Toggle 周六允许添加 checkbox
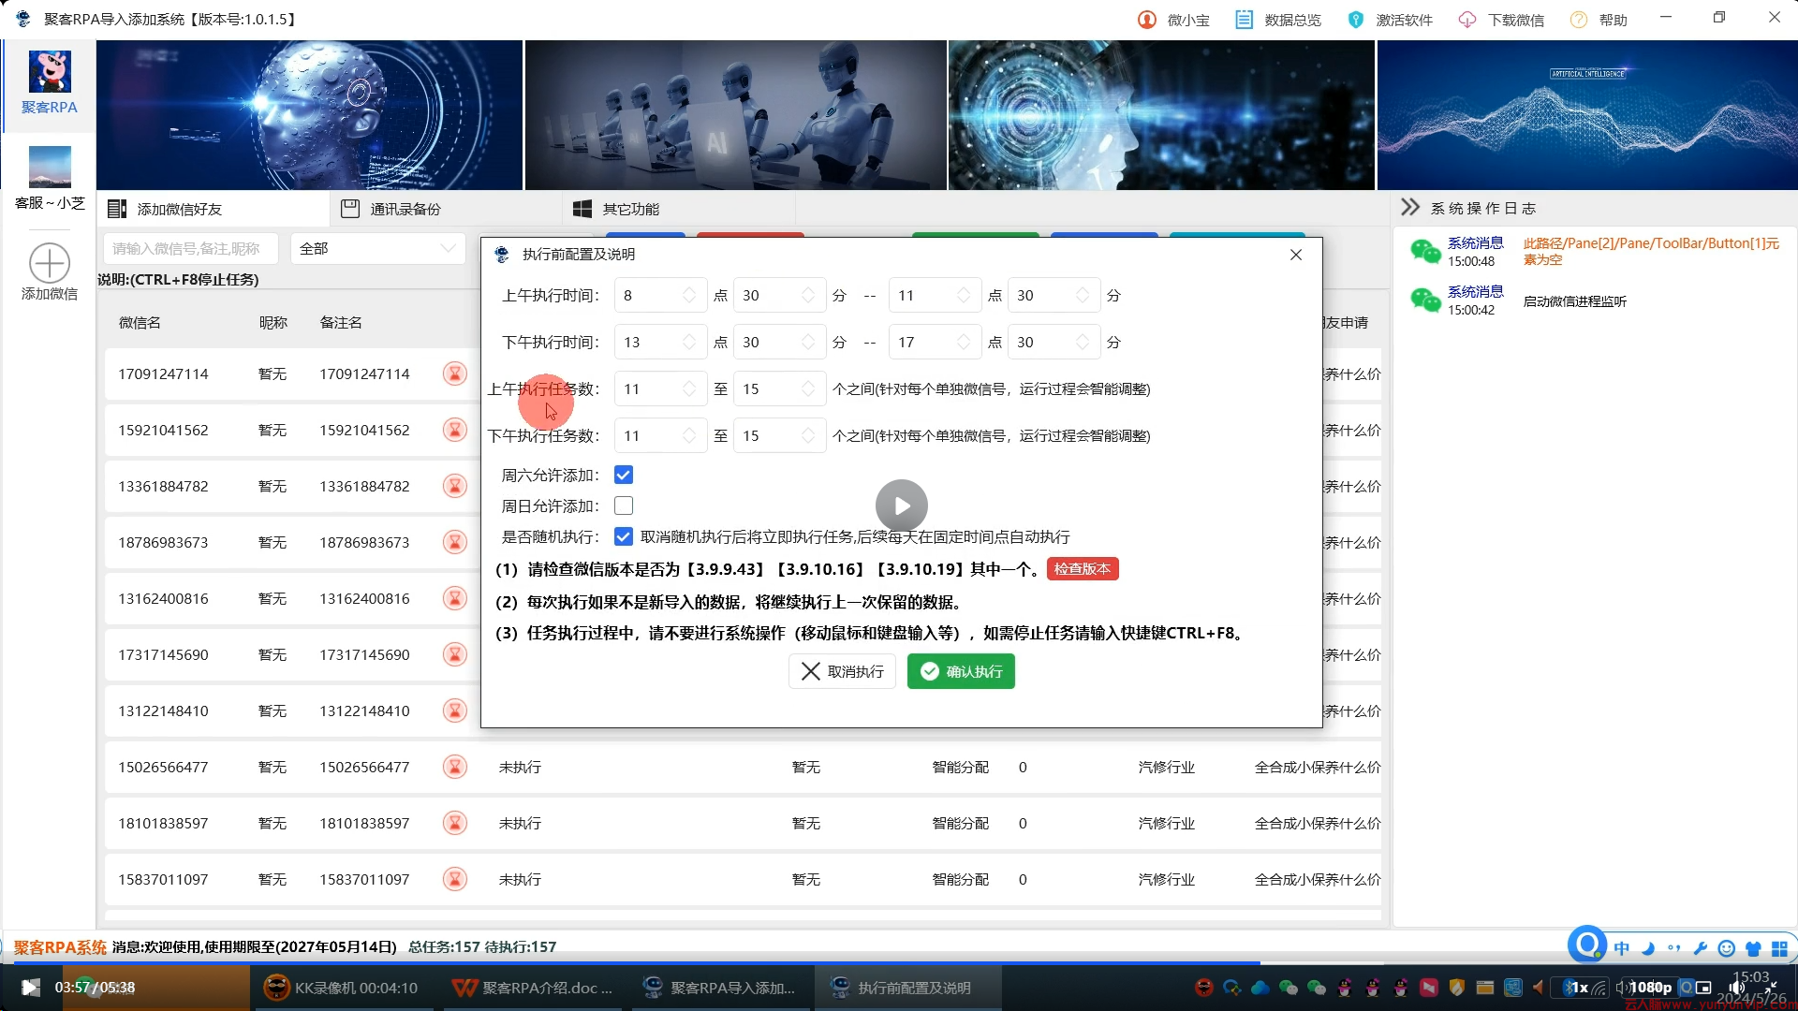The image size is (1798, 1011). pos(624,474)
